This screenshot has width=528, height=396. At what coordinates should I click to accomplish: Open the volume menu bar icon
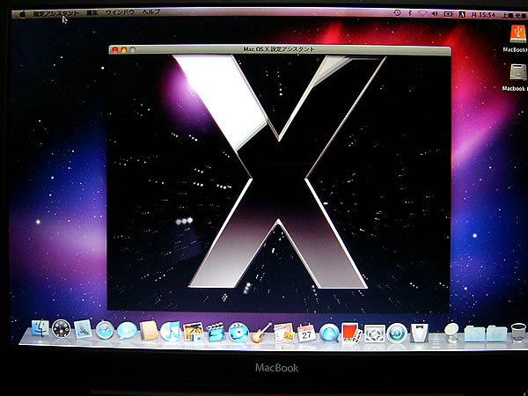click(435, 14)
